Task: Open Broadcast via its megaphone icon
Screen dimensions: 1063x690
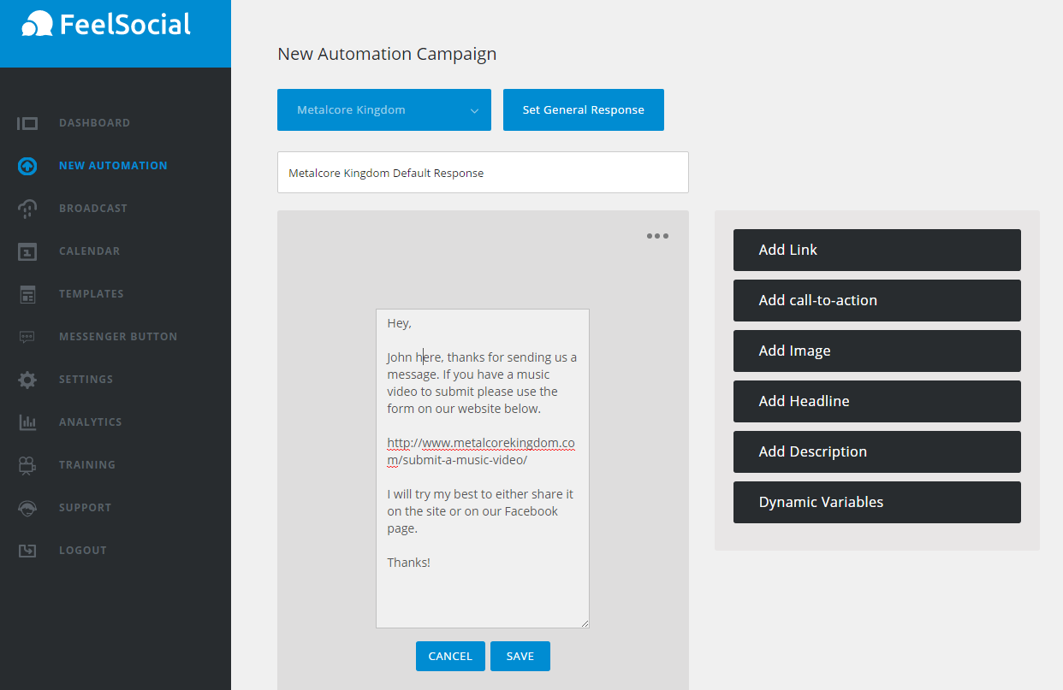Action: 27,209
